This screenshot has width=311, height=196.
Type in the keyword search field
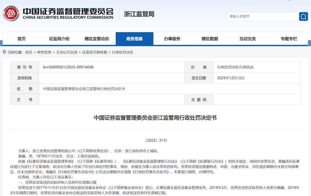pos(263,17)
